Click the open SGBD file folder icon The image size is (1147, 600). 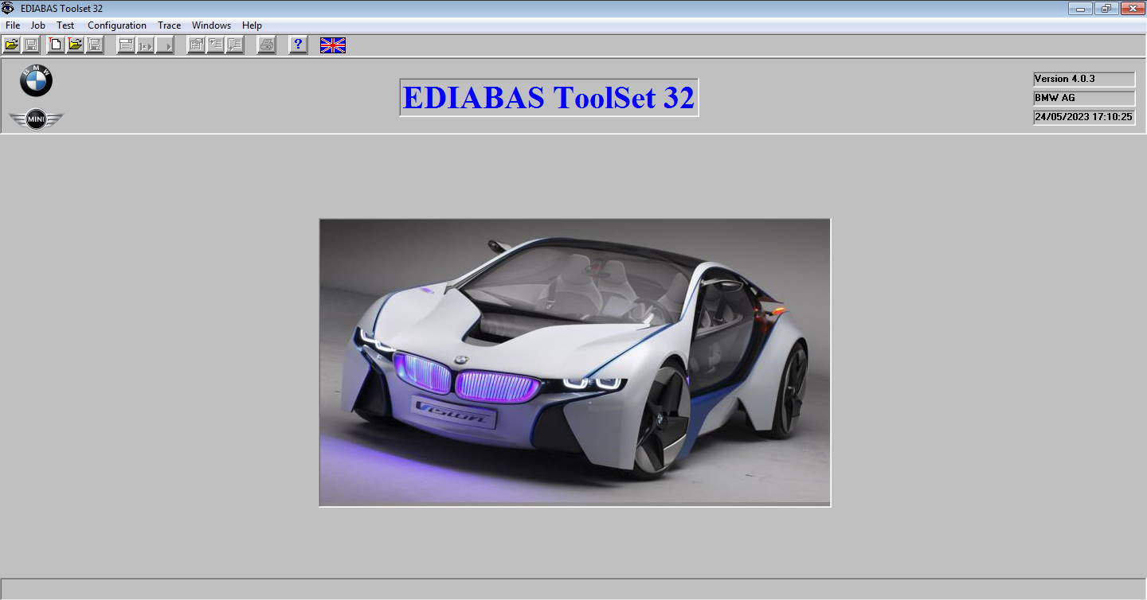(12, 45)
